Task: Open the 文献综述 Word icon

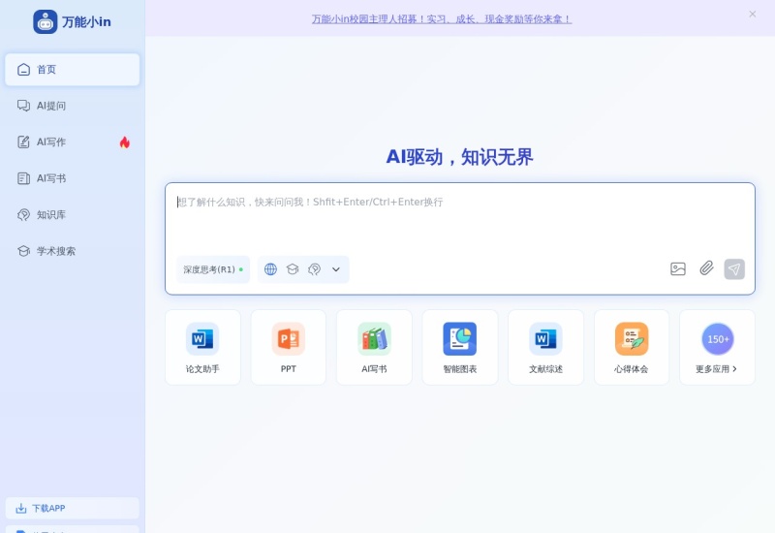Action: pyautogui.click(x=545, y=339)
